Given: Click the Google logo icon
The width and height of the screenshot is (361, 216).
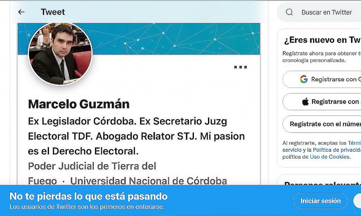Looking at the screenshot, I should point(304,79).
